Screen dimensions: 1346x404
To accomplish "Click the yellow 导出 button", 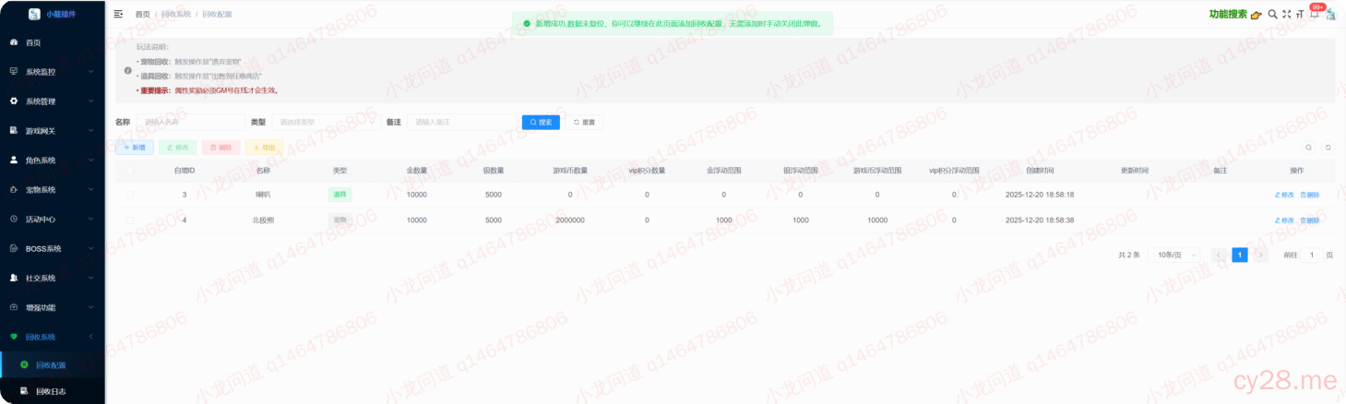I will (264, 147).
